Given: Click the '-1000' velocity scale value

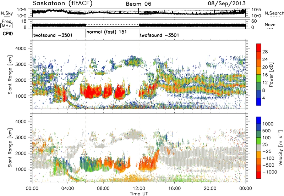Looking at the screenshot, I should tap(269, 172).
